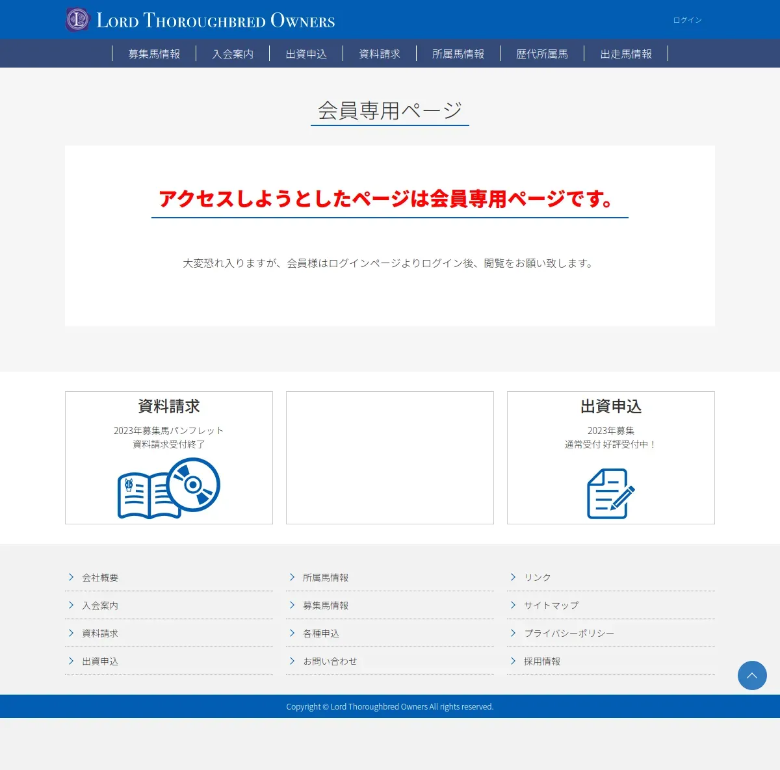The height and width of the screenshot is (770, 780).
Task: Click the document with pencil icon
Action: point(611,494)
